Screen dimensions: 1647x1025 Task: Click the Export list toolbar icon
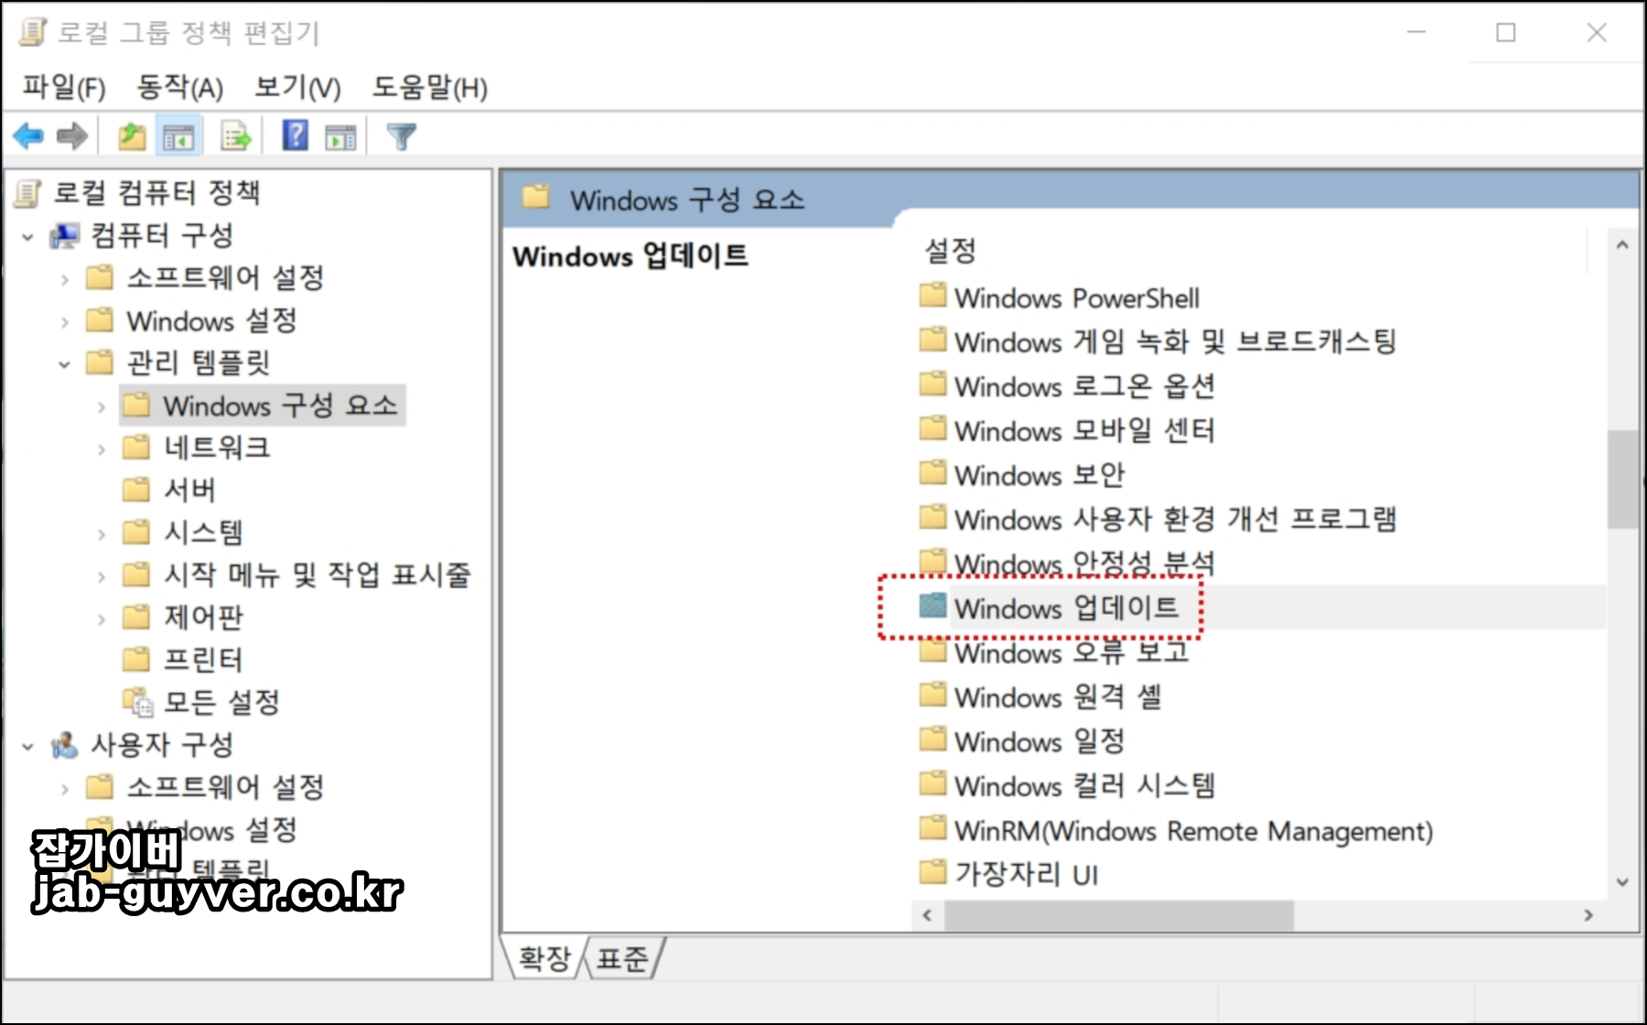tap(236, 137)
